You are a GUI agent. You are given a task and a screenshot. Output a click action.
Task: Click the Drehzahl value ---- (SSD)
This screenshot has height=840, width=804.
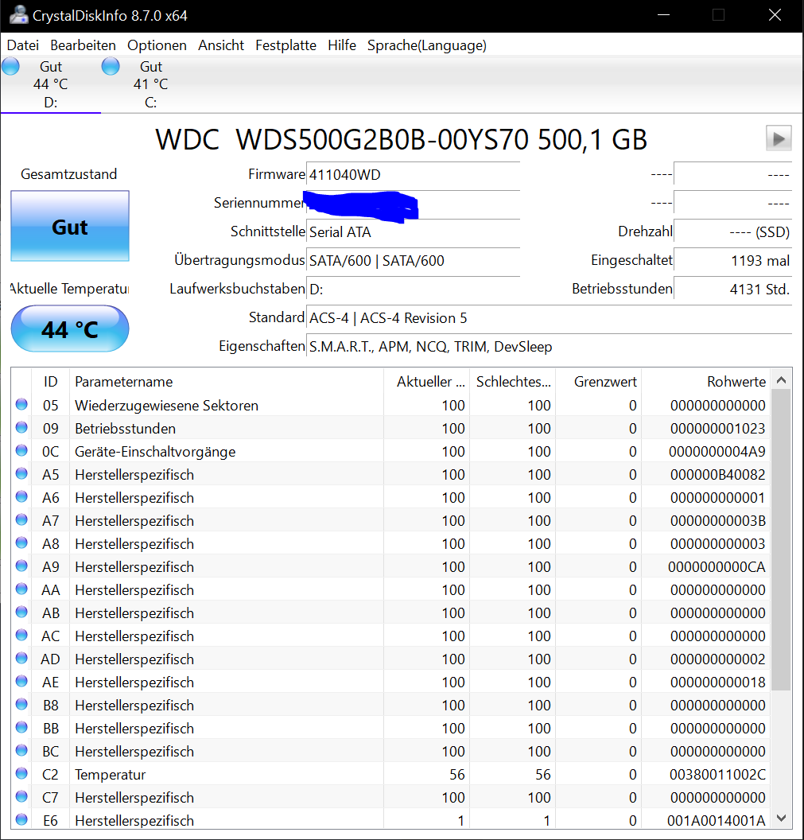click(x=732, y=232)
